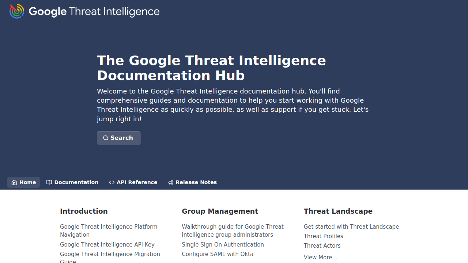The width and height of the screenshot is (468, 263).
Task: Click the Group Management section heading
Action: [x=220, y=211]
